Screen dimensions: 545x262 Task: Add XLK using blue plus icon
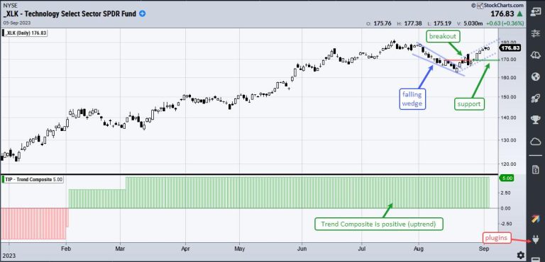click(x=143, y=14)
